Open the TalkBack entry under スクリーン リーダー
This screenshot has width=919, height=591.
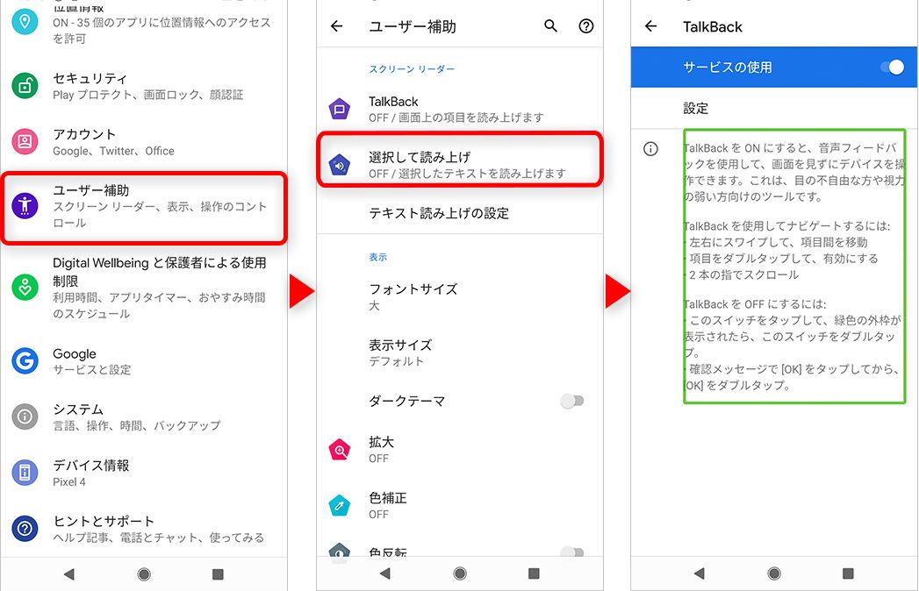[x=460, y=109]
